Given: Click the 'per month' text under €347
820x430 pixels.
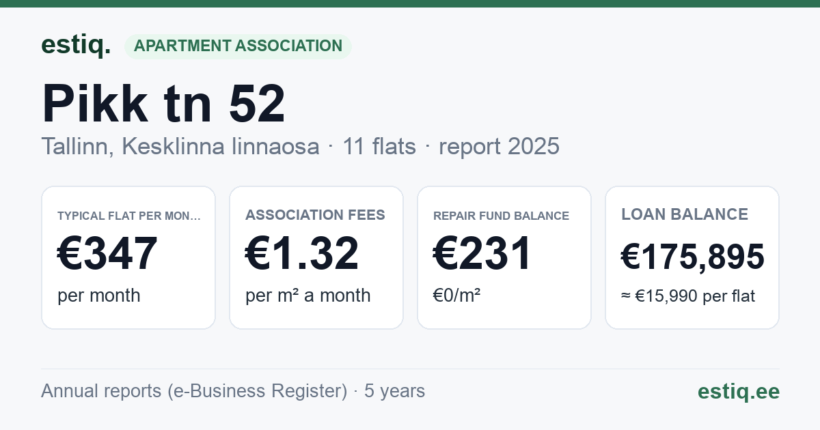Looking at the screenshot, I should [x=99, y=296].
